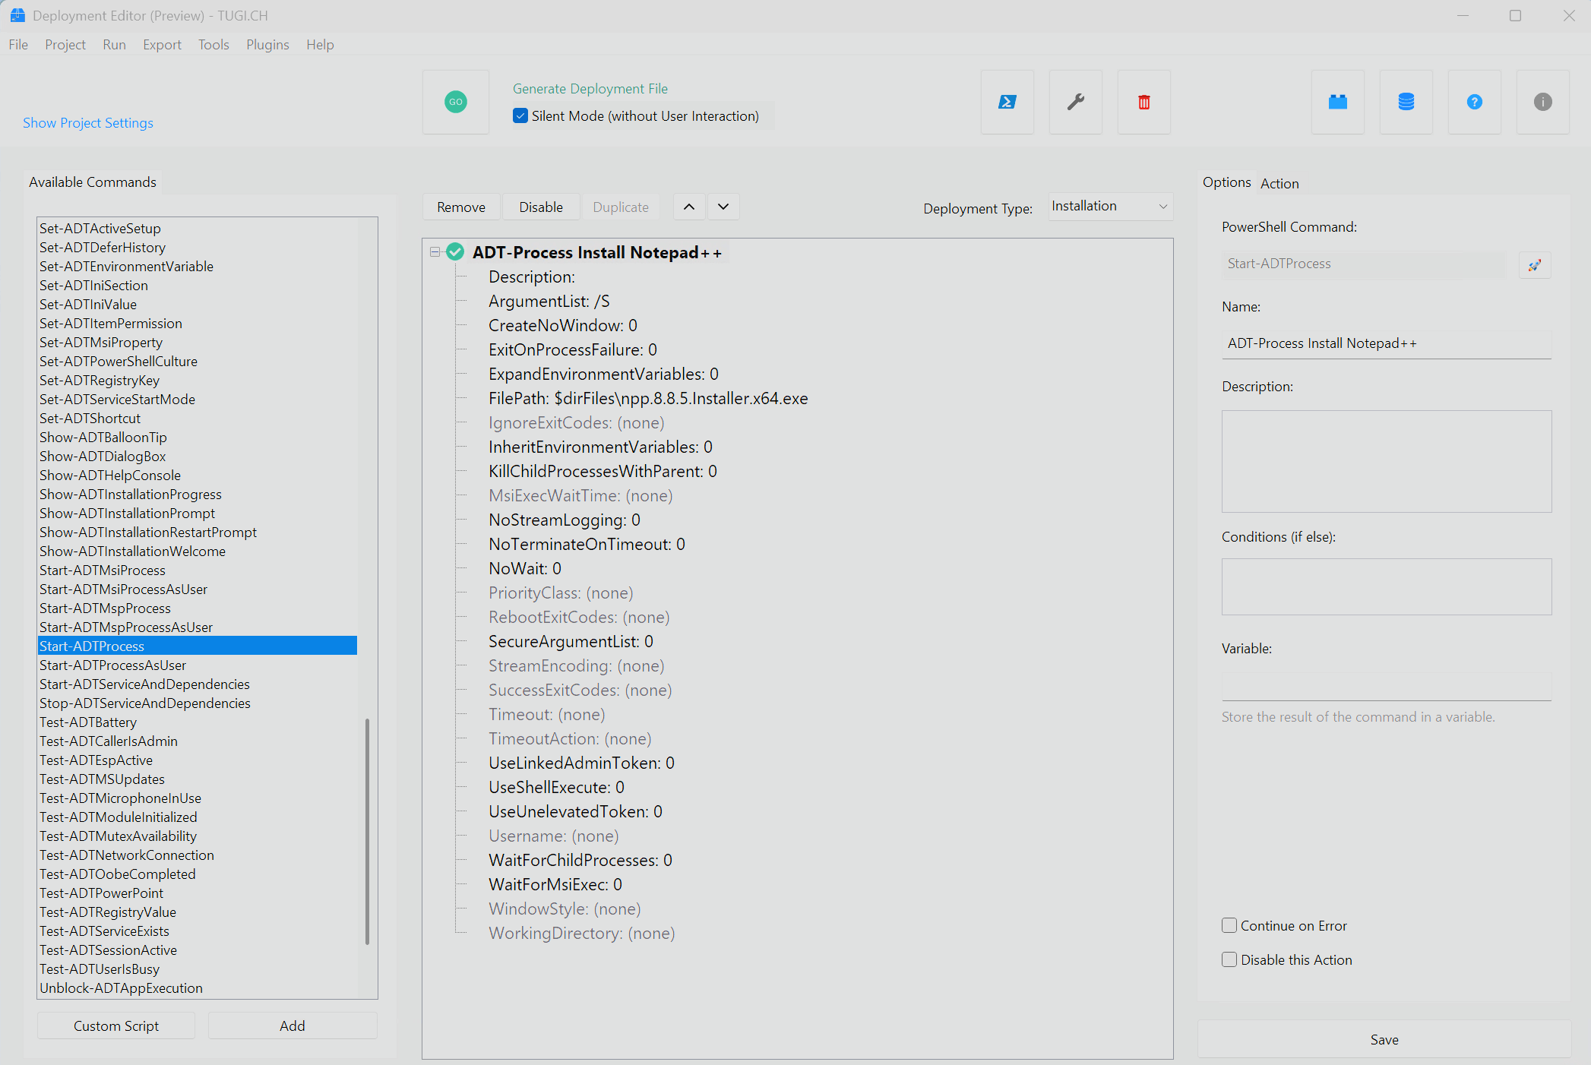Select the Available Commands tab
Screen dimensions: 1591x1065
coord(93,182)
